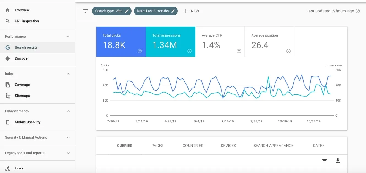Add a new filter with NEW button
The height and width of the screenshot is (173, 366).
tap(191, 11)
